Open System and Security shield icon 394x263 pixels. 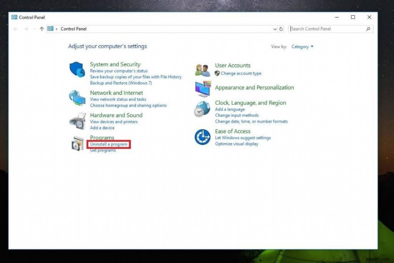coord(77,69)
